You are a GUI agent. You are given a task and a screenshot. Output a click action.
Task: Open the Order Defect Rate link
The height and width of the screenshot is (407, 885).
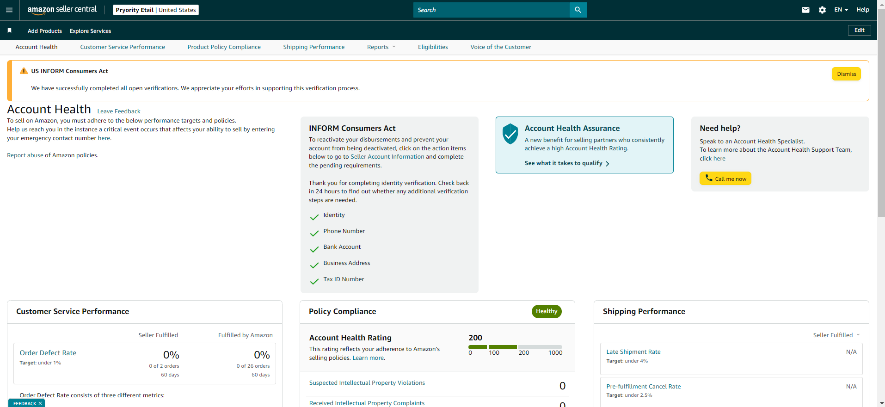[x=48, y=353]
